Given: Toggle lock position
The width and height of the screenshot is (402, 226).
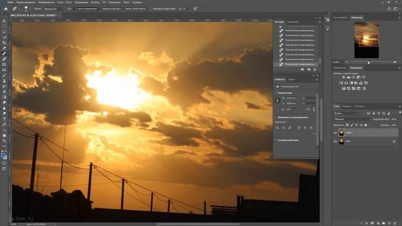Looking at the screenshot, I should 356,125.
